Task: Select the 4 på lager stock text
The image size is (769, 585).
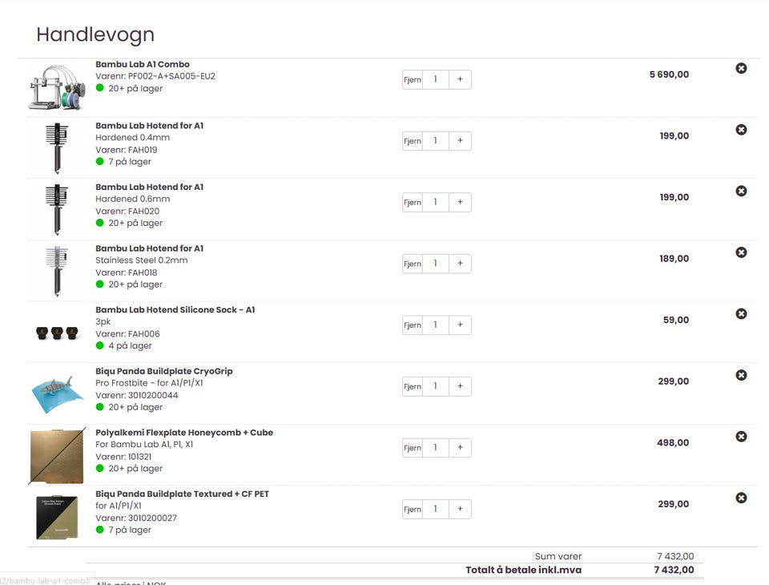Action: [x=130, y=345]
